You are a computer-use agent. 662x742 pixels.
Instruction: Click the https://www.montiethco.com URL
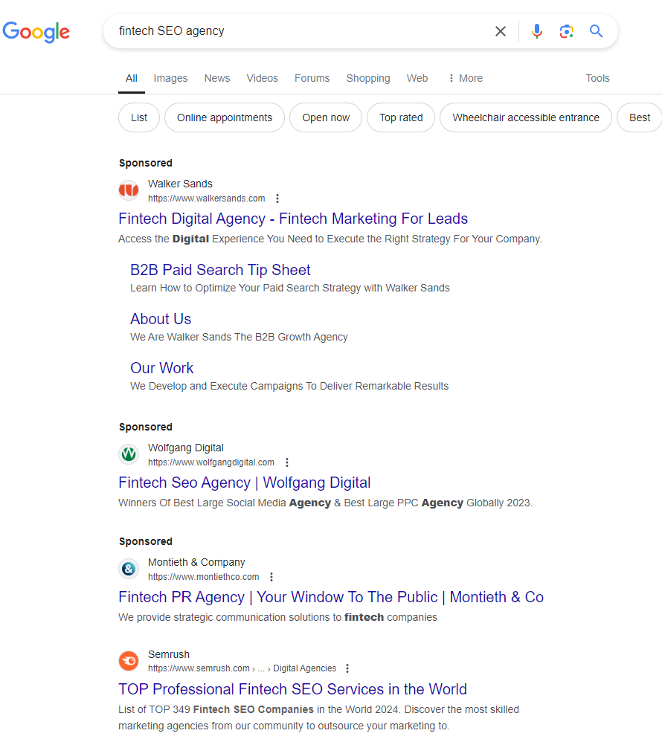204,577
